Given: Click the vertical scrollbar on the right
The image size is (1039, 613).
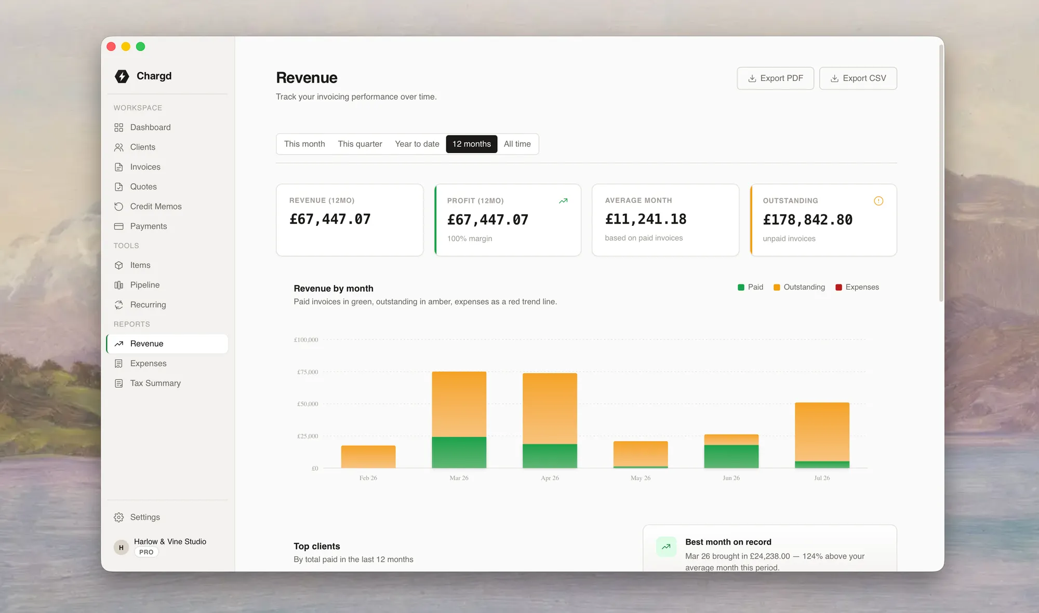Looking at the screenshot, I should [x=941, y=173].
